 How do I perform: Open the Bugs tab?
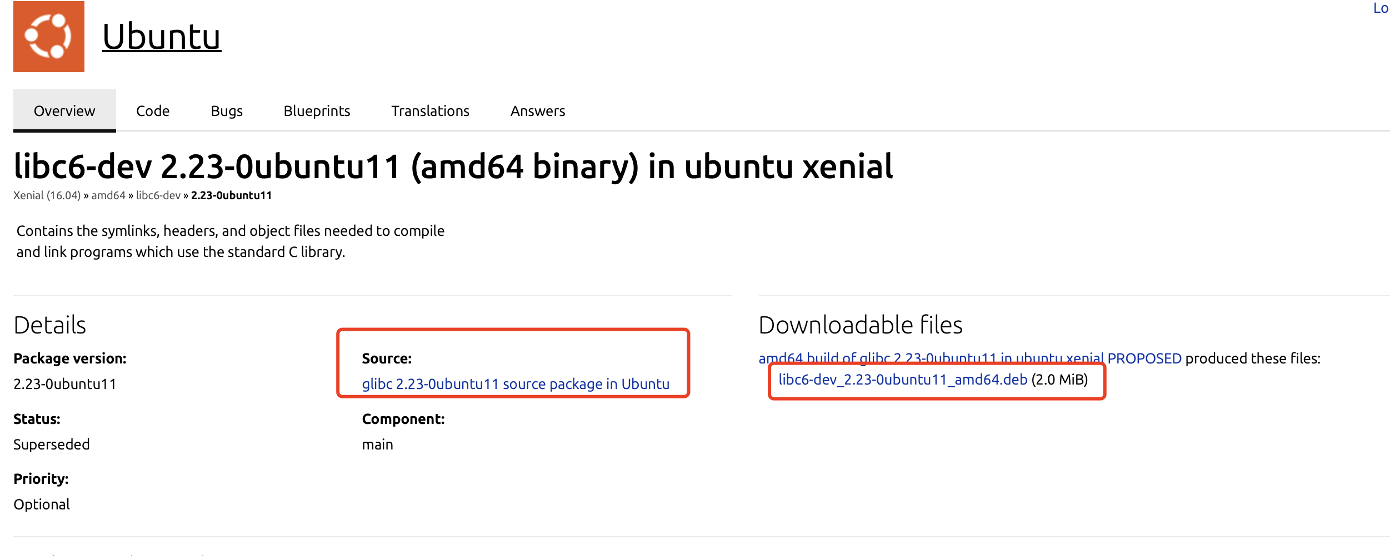click(x=227, y=111)
